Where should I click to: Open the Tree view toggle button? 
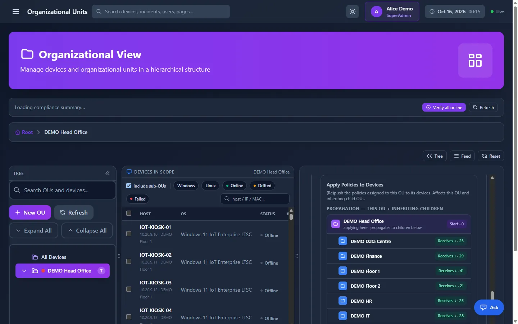click(435, 156)
